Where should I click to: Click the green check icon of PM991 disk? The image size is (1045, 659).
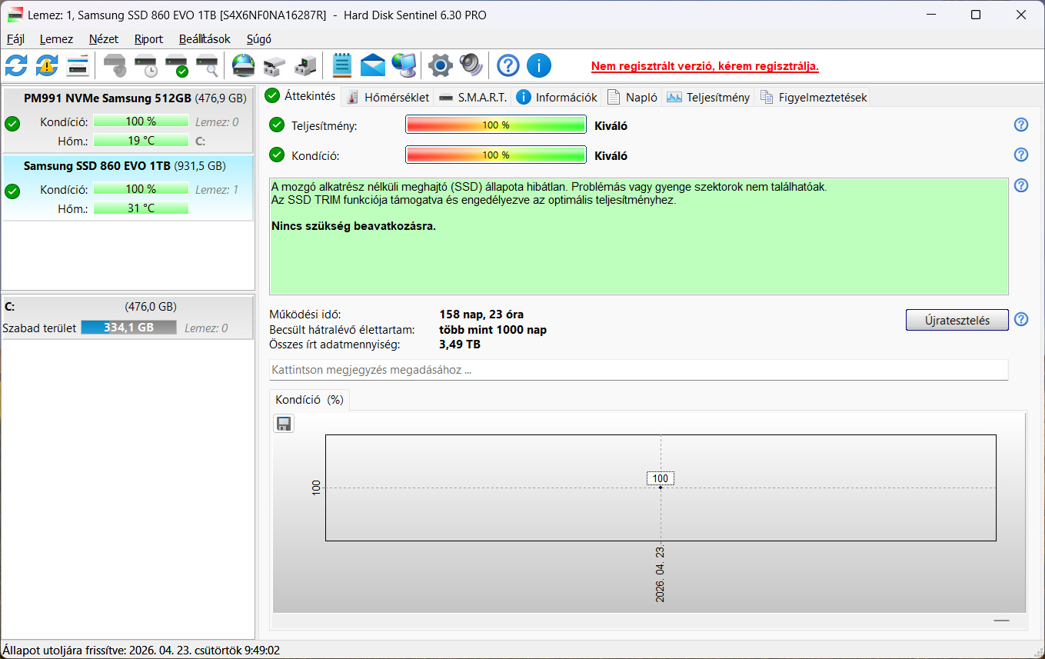12,124
